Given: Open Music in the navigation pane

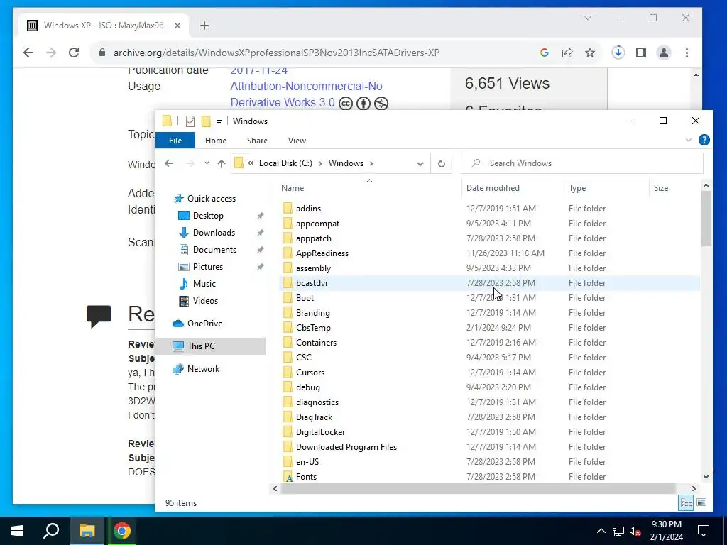Looking at the screenshot, I should [x=204, y=284].
